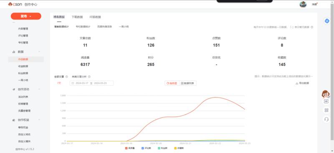Screen dimensions: 334x153
Task: Click the 评论数 value 8
Action: tap(282, 45)
